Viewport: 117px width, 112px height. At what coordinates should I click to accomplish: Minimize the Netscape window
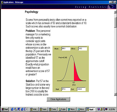tap(110, 2)
